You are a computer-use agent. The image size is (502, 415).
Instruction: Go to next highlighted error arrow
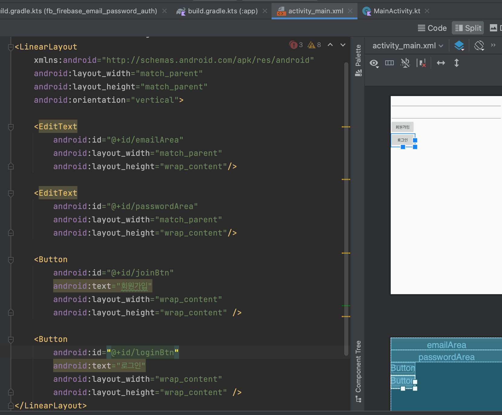click(x=343, y=45)
